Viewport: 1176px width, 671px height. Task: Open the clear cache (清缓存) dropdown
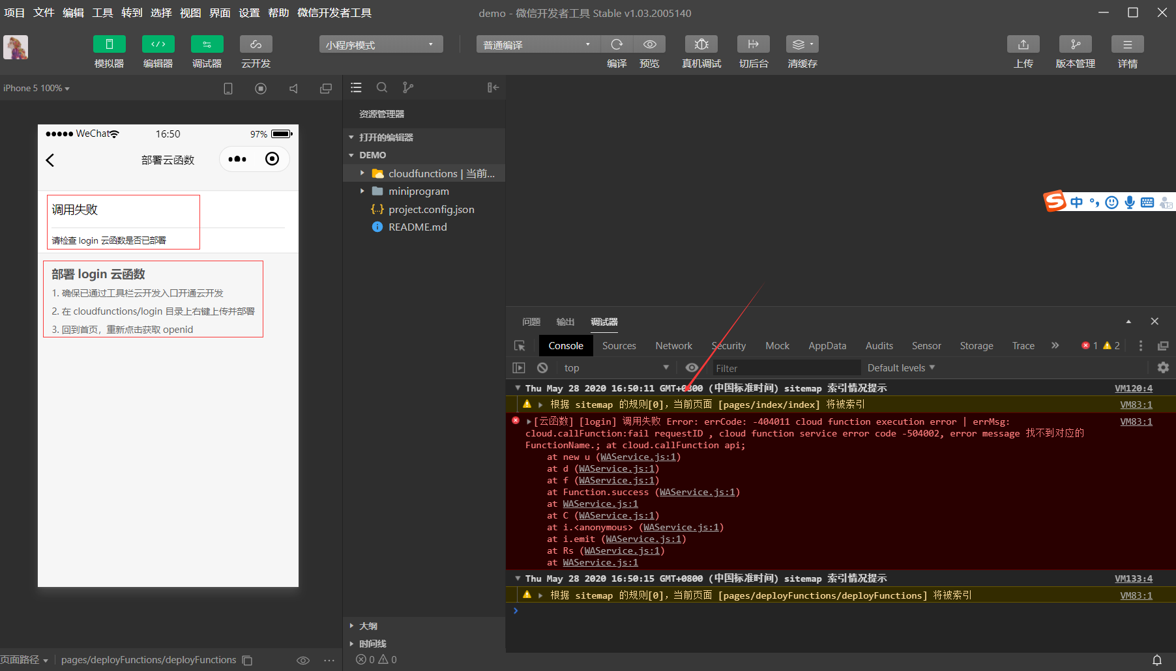pos(802,44)
